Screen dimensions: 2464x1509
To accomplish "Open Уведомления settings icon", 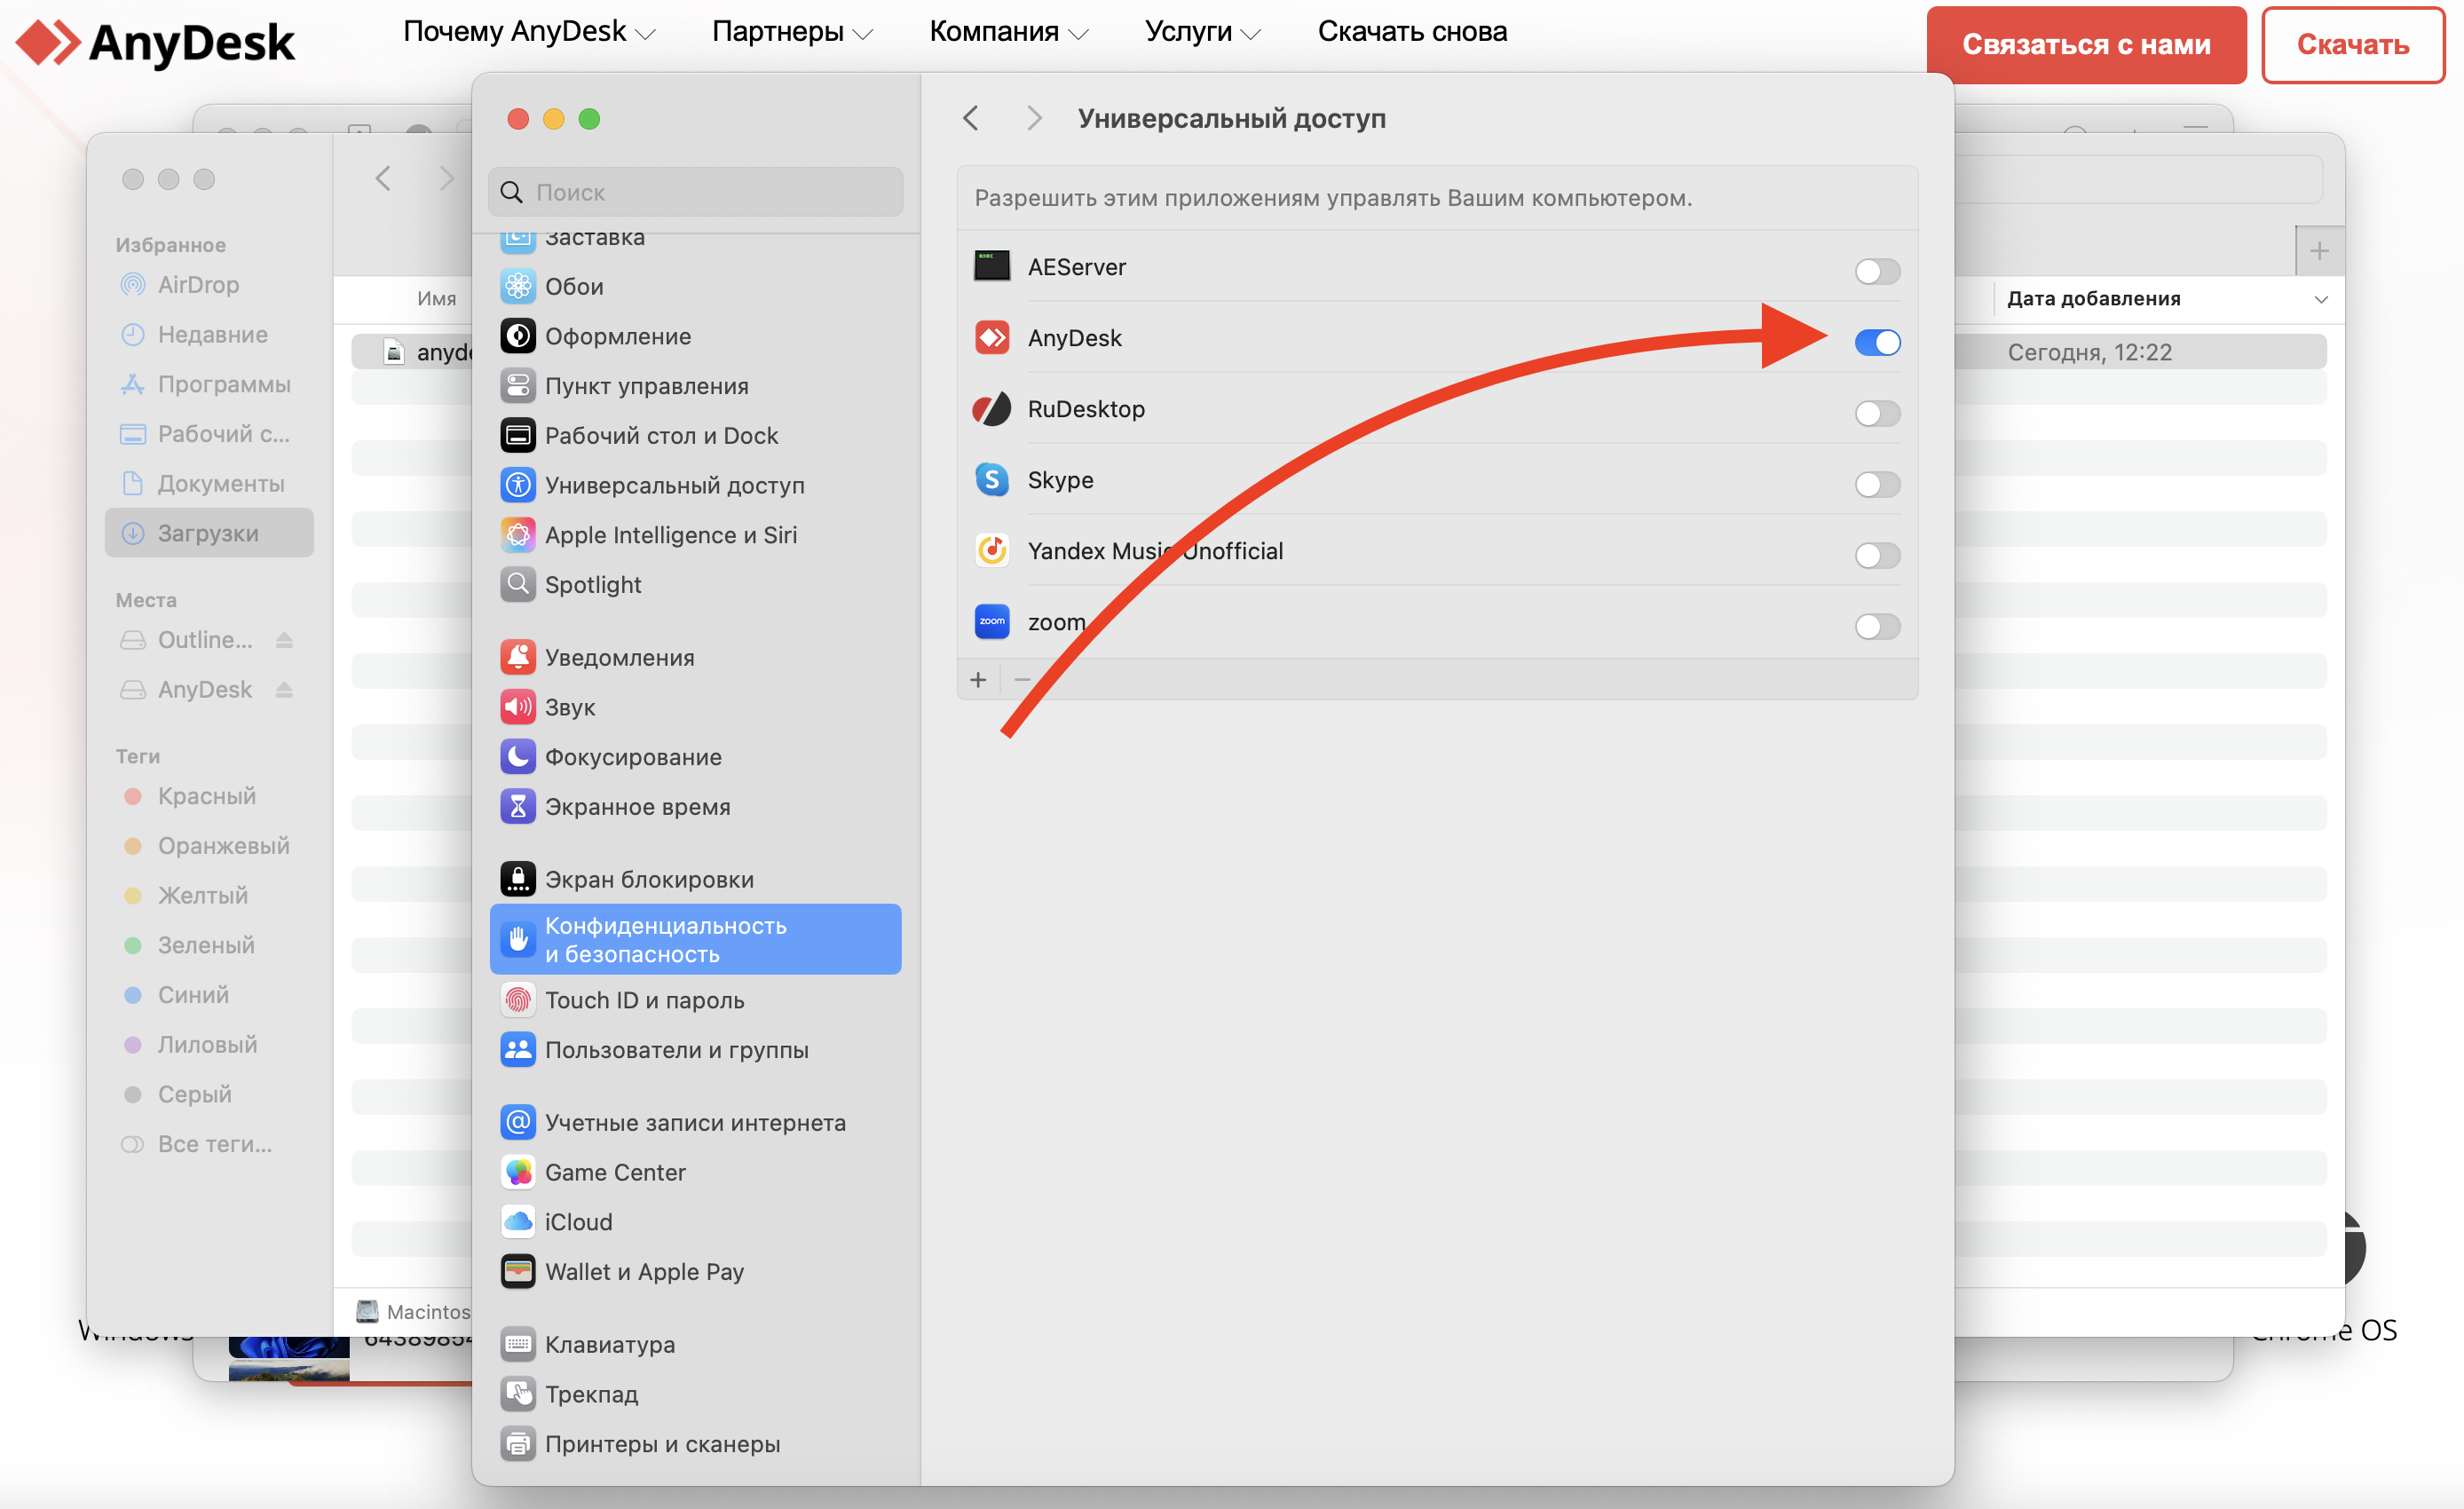I will [517, 657].
